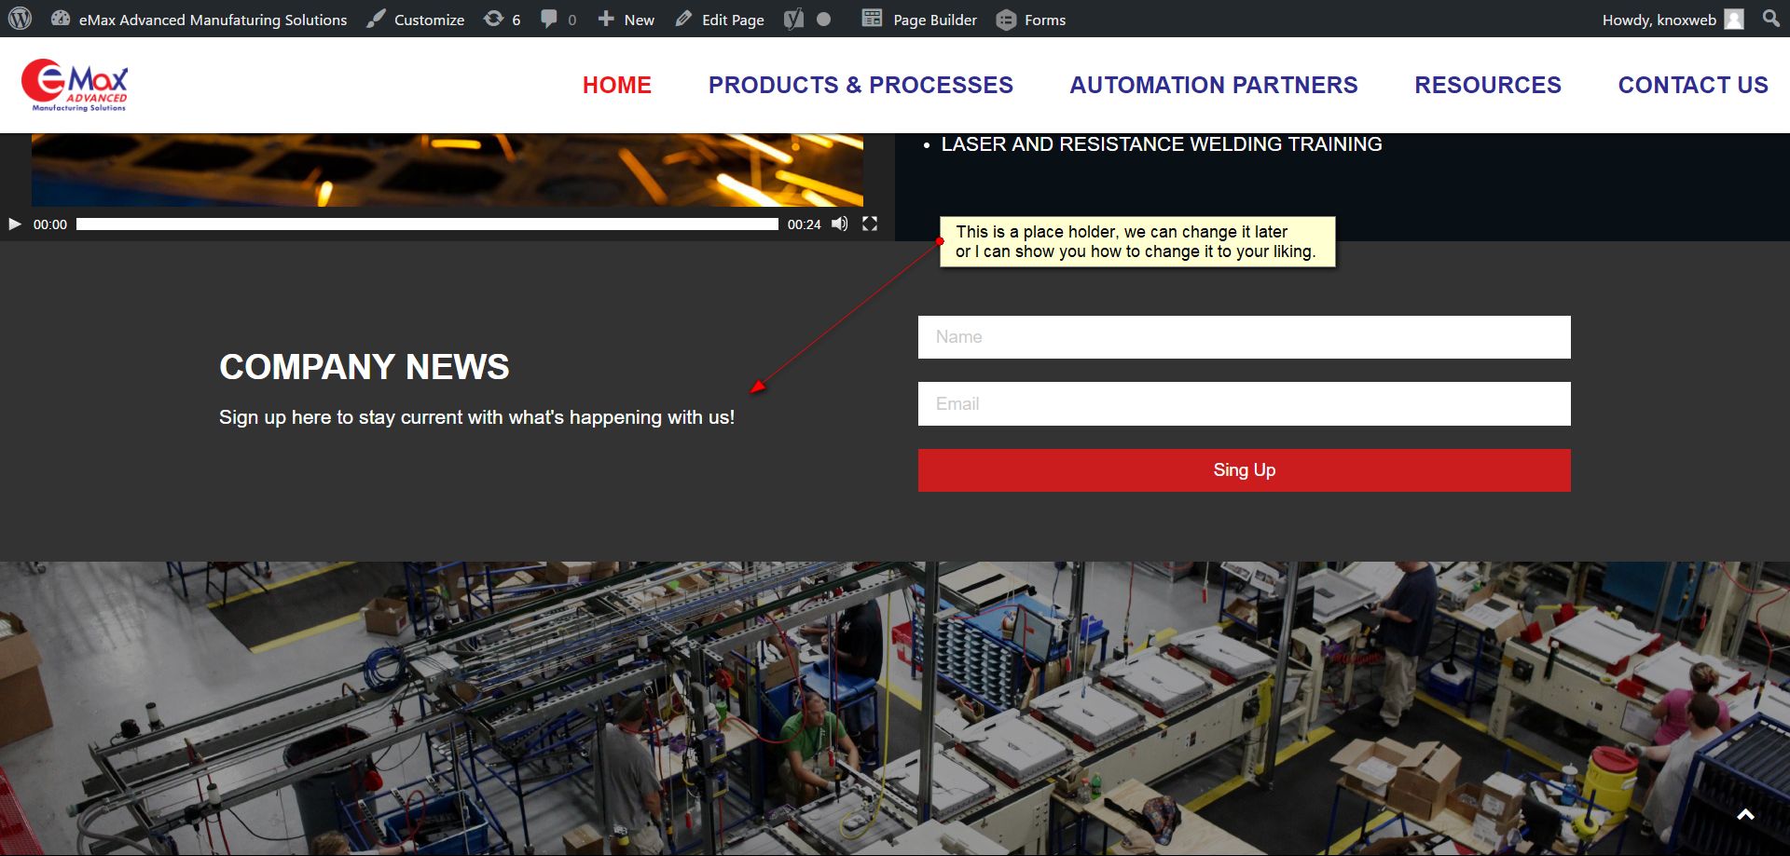This screenshot has height=856, width=1790.
Task: Click Edit Page in admin bar
Action: 719,20
